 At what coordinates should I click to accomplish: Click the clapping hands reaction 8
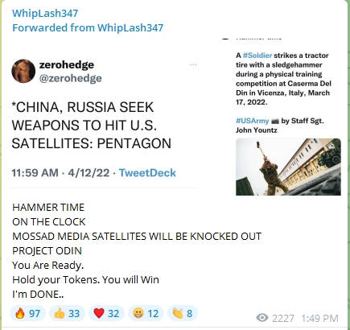pyautogui.click(x=183, y=313)
